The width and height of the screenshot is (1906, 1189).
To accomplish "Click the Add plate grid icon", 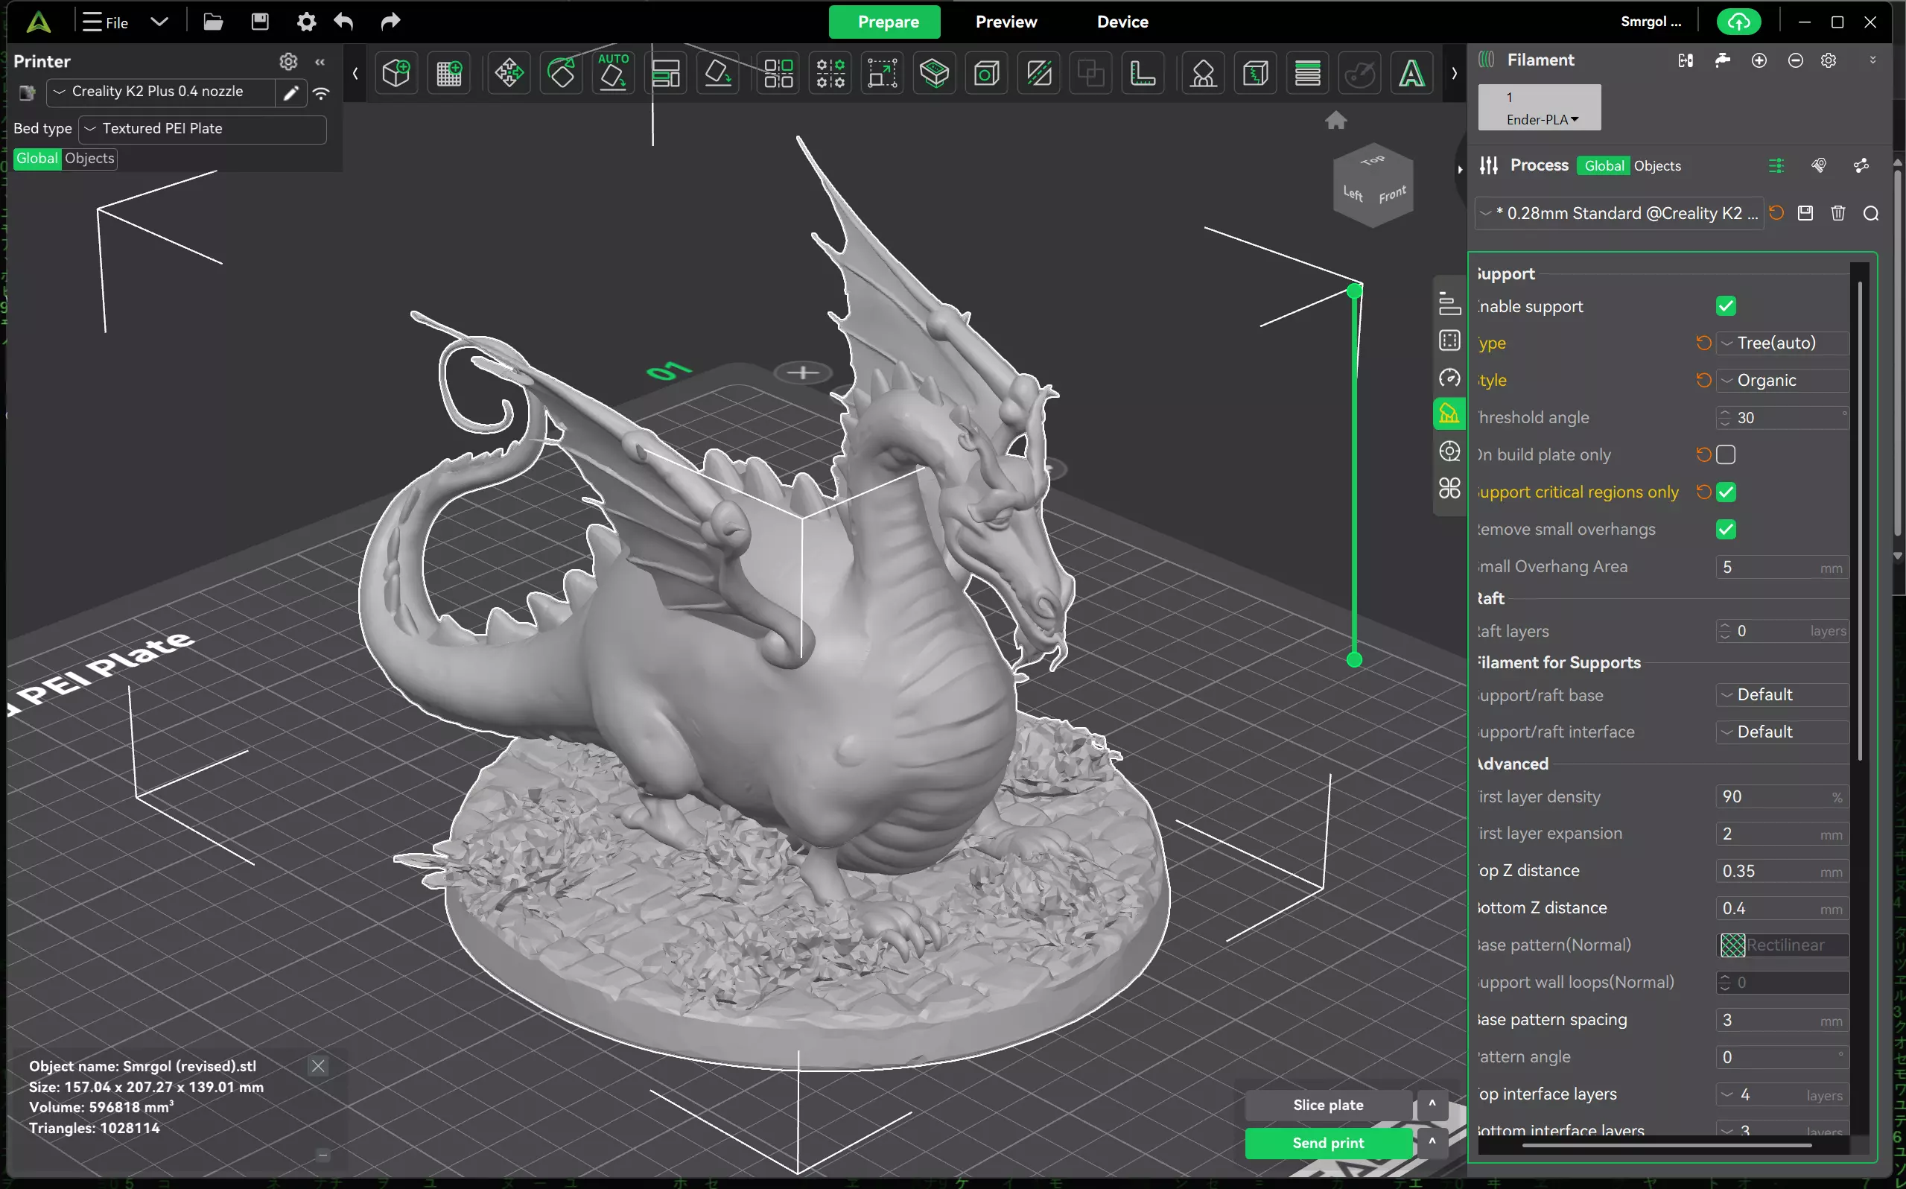I will (449, 74).
